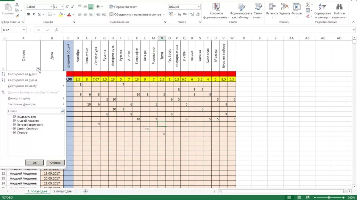Click the Отмена button in filter menu
Viewport: 357px width, 200px height.
coord(56,162)
